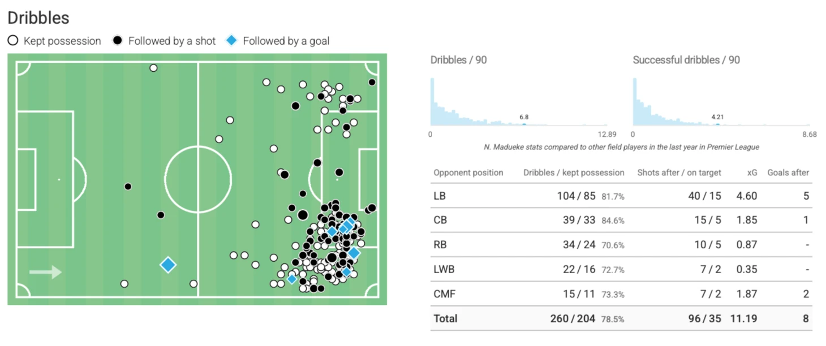The height and width of the screenshot is (346, 826).
Task: Toggle the Kept possession legend label
Action: pos(62,41)
